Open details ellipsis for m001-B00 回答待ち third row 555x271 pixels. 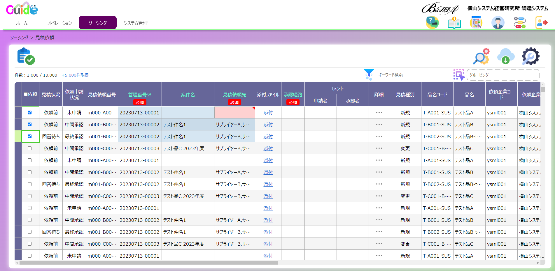coord(379,136)
